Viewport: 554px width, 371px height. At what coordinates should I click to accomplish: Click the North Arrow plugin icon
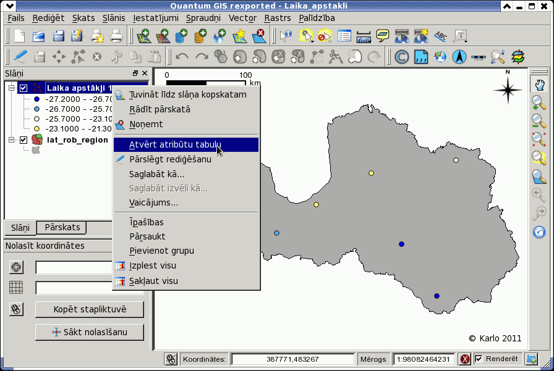tap(459, 57)
